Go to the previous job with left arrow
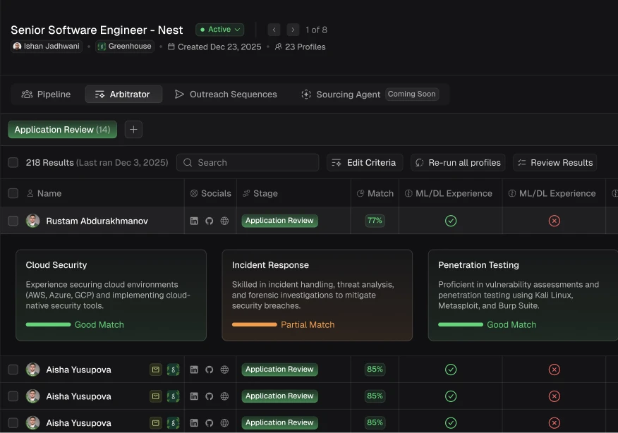This screenshot has height=433, width=618. [274, 30]
